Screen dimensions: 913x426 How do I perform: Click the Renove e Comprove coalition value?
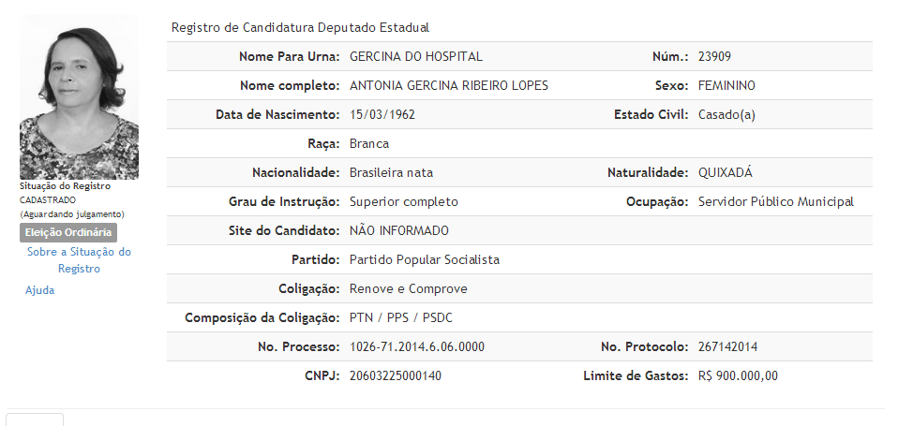point(409,289)
